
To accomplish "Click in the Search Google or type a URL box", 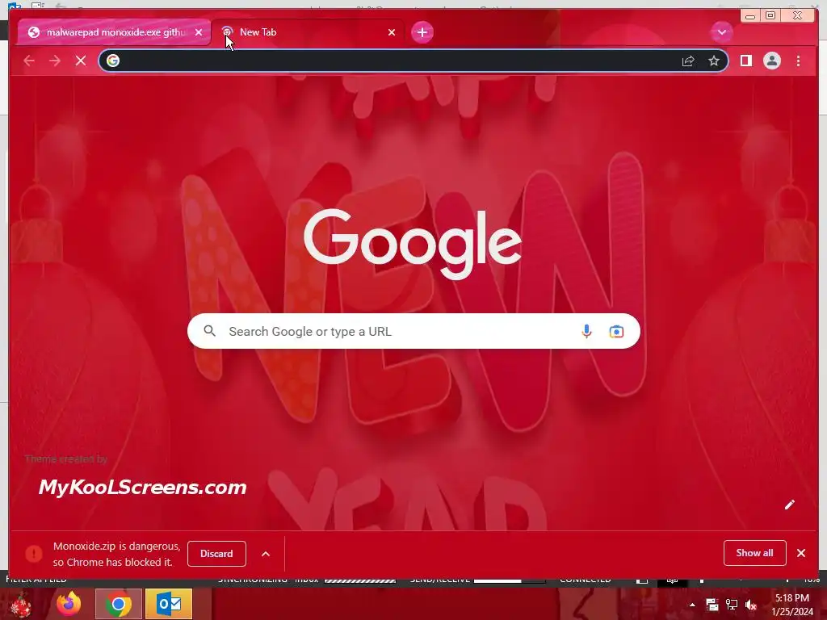I will click(413, 331).
